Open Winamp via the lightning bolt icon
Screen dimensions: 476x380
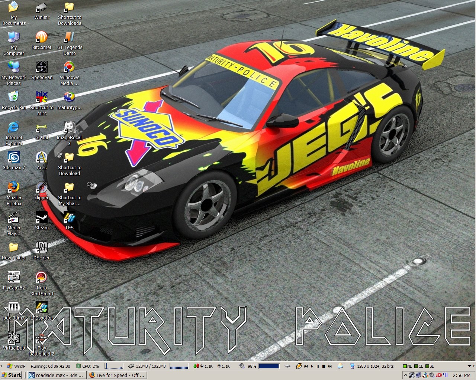(299, 366)
